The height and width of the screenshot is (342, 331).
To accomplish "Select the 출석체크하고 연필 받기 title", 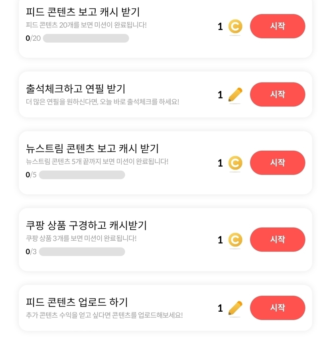I will tap(76, 88).
